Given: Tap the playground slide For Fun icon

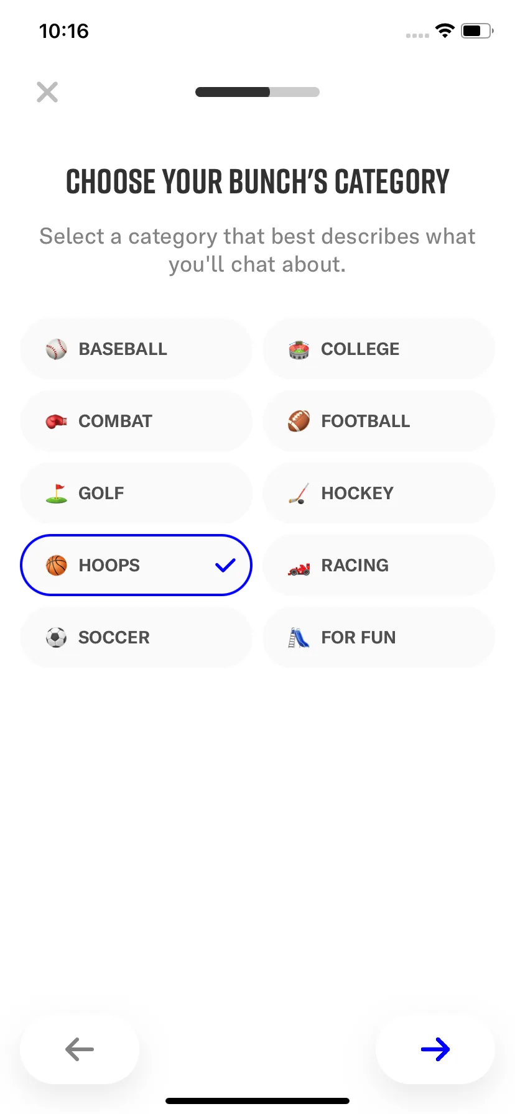Looking at the screenshot, I should [x=299, y=638].
